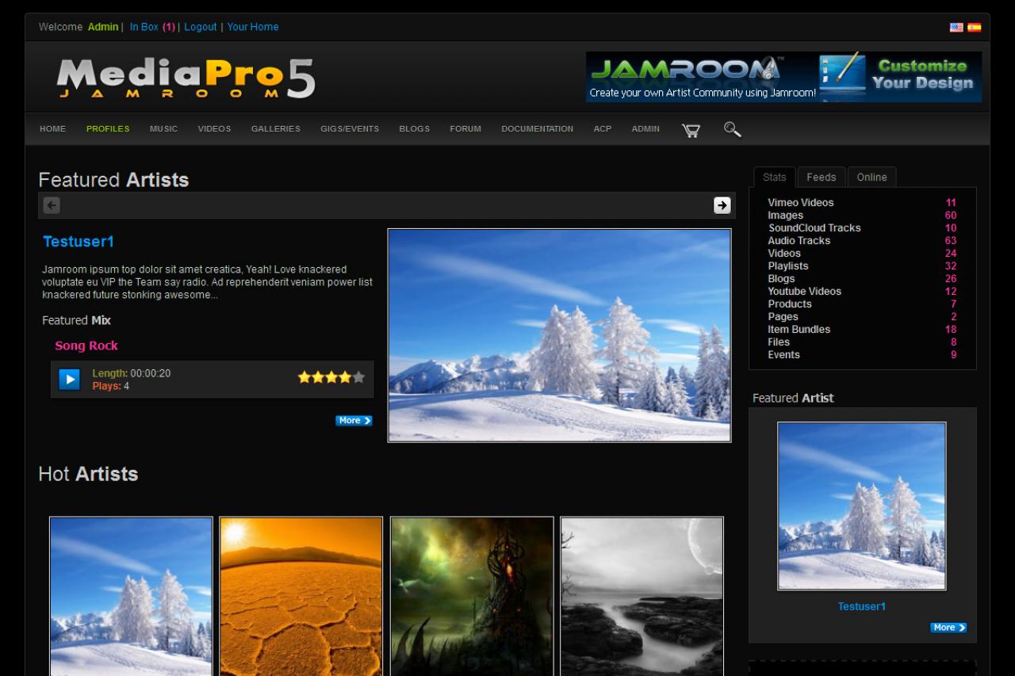Screen dimensions: 1015x676
Task: Open the cracked desert Hot Artists thumbnail
Action: (x=301, y=596)
